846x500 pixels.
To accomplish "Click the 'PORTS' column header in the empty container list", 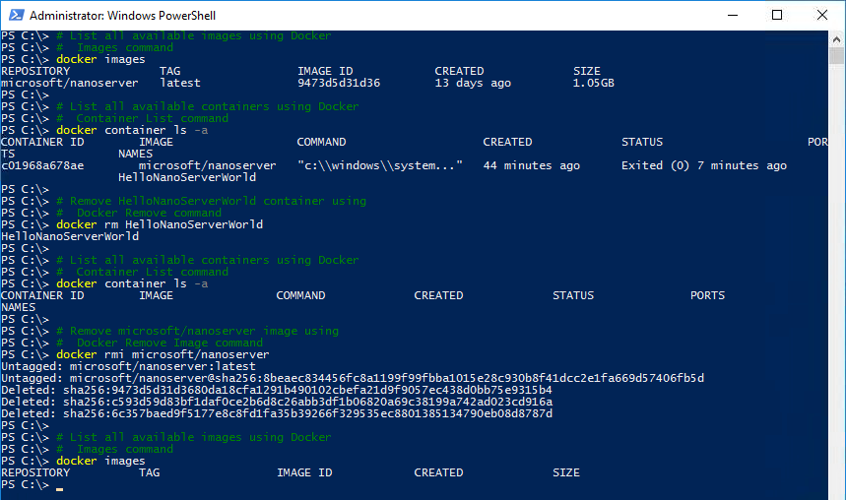I will (x=707, y=295).
